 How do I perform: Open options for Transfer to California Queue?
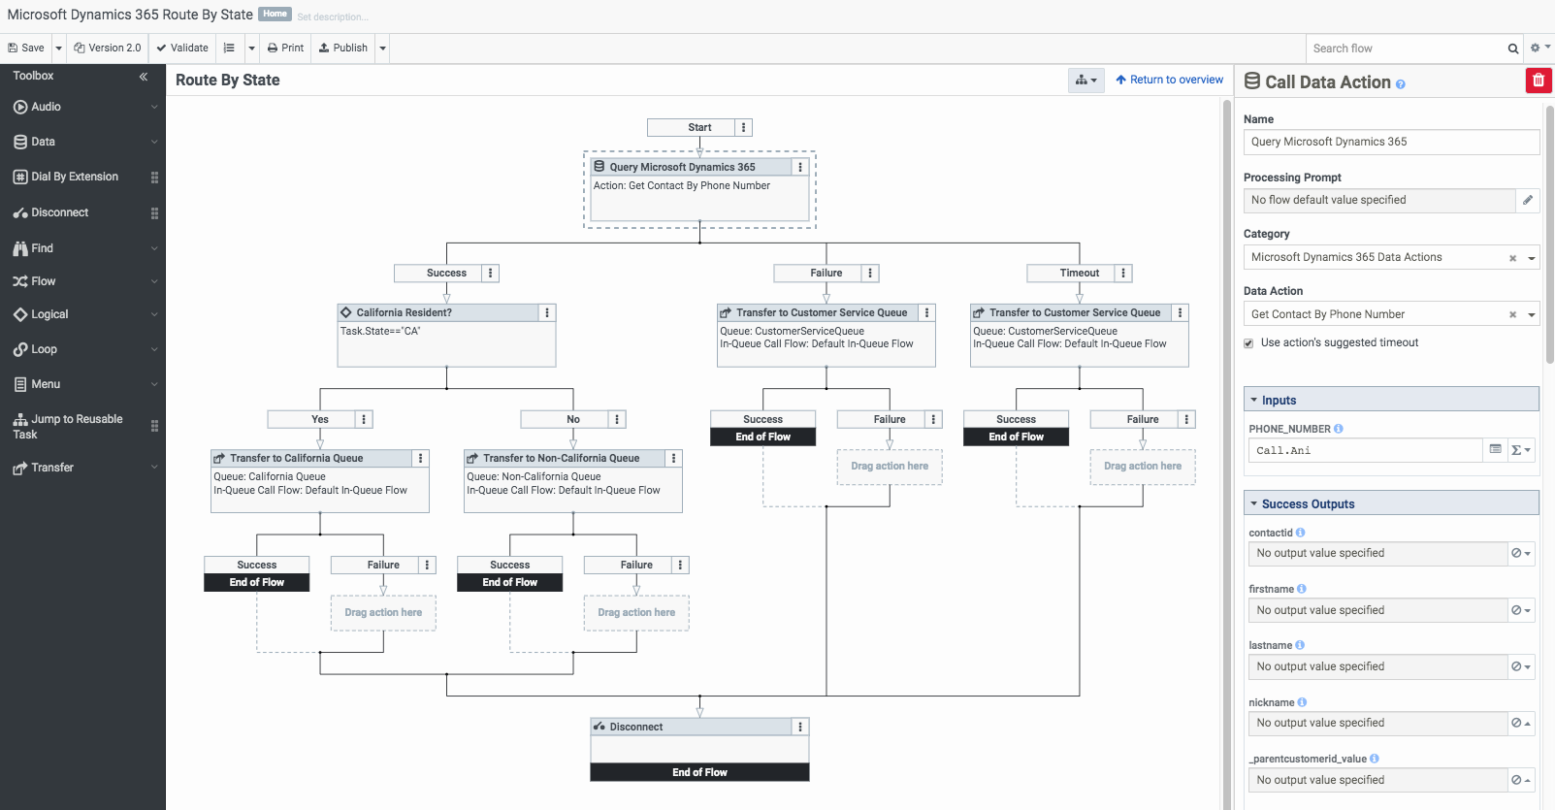[420, 458]
